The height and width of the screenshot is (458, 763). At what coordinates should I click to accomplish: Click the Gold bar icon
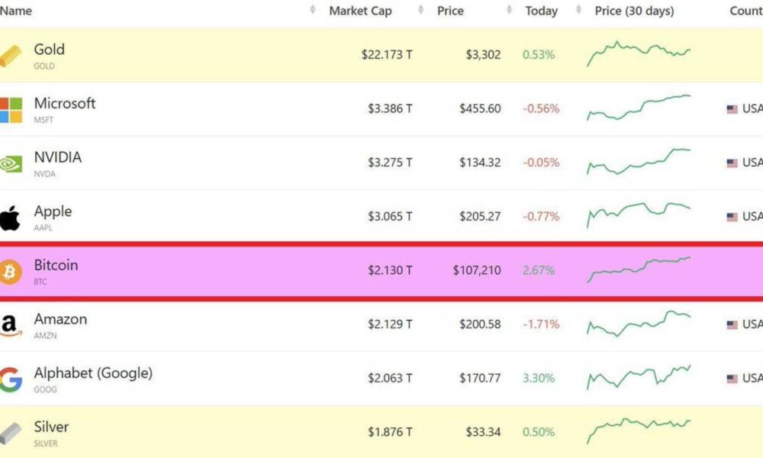tap(10, 56)
